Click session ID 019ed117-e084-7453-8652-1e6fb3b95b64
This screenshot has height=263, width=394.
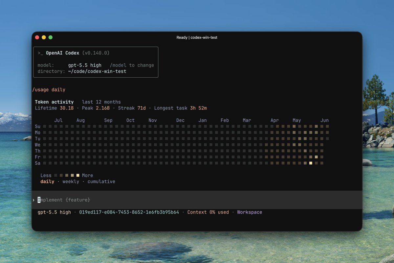(x=129, y=212)
